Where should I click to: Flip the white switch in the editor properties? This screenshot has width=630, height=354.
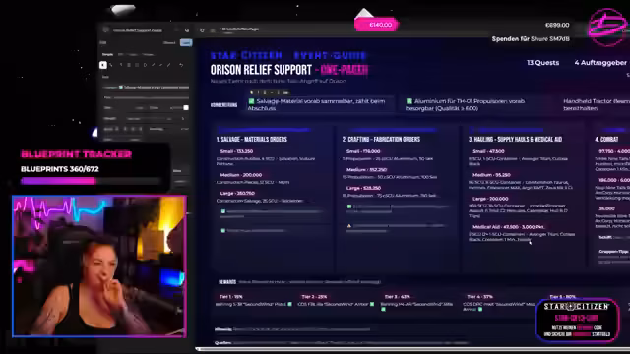[186, 107]
